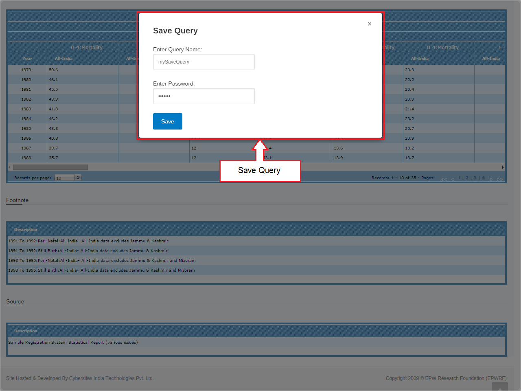The width and height of the screenshot is (521, 391).
Task: Click the blue Save button
Action: (167, 121)
